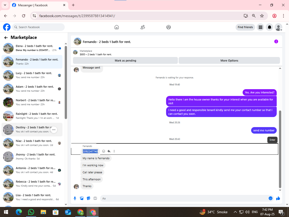Click the Find friends button

[x=245, y=27]
